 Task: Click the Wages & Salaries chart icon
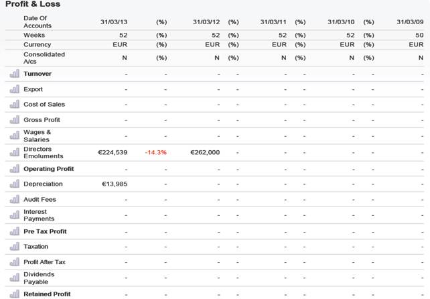click(x=14, y=136)
